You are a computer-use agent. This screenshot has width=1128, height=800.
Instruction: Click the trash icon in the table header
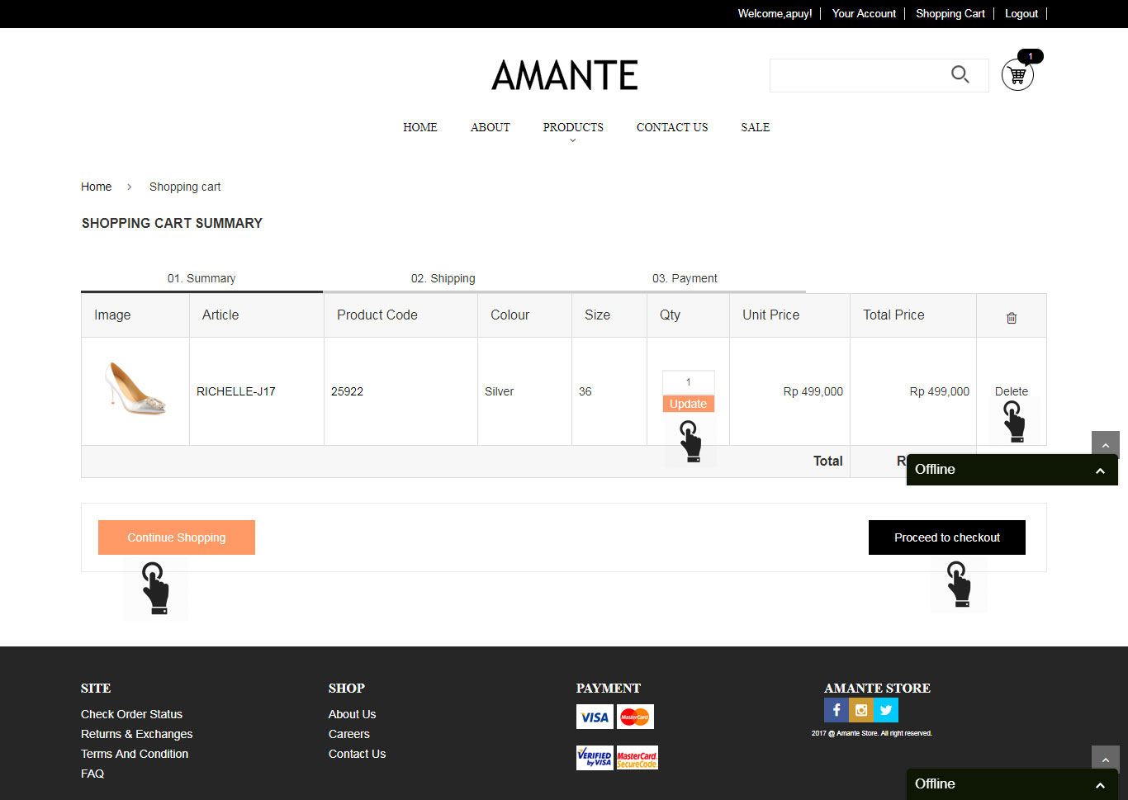click(x=1012, y=318)
